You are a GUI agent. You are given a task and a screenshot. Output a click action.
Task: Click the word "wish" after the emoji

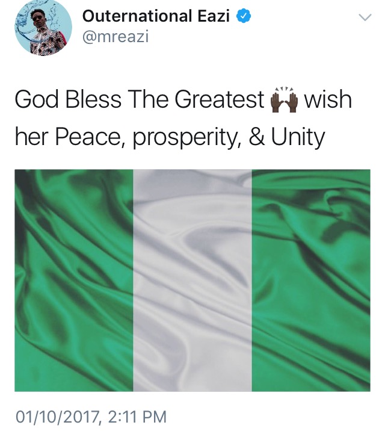click(328, 99)
